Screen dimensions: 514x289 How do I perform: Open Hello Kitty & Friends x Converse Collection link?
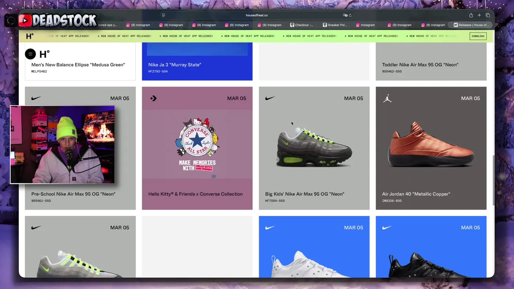(x=195, y=194)
